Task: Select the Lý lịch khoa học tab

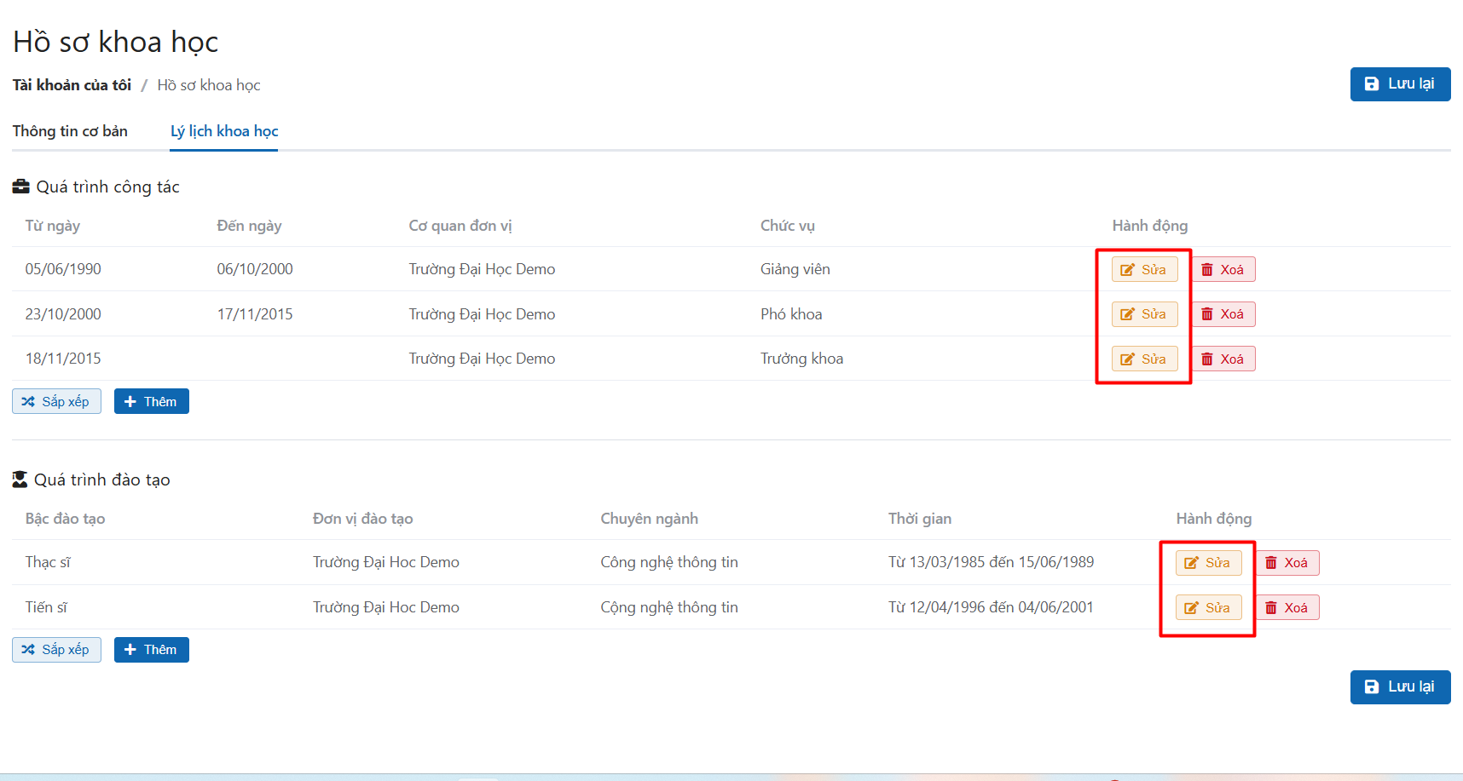Action: click(224, 131)
